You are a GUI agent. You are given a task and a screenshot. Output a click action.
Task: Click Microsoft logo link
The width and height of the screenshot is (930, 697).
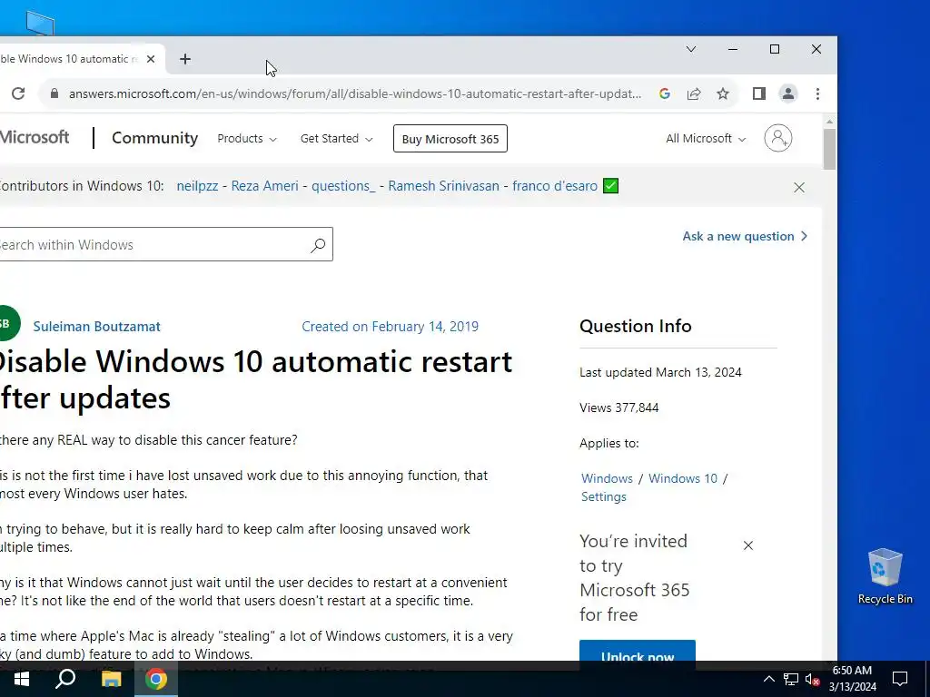(x=35, y=138)
